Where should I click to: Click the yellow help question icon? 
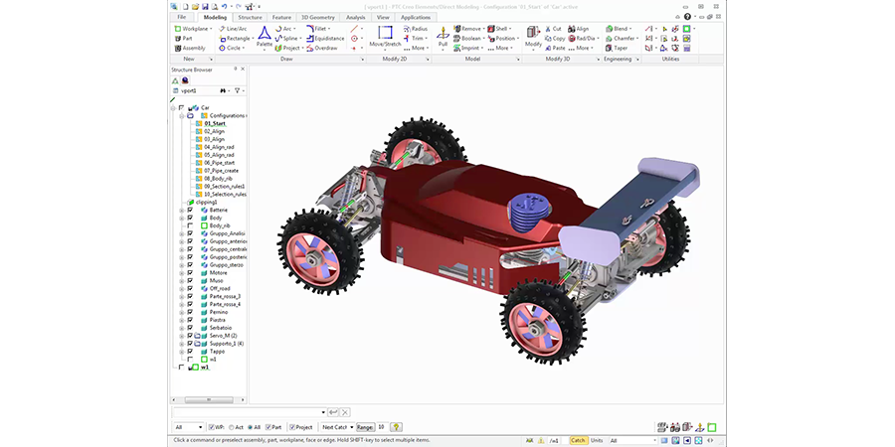(396, 426)
